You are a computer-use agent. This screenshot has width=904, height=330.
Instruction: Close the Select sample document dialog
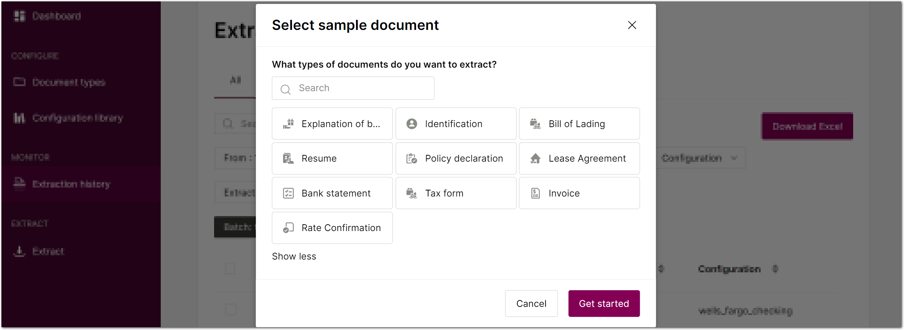632,25
